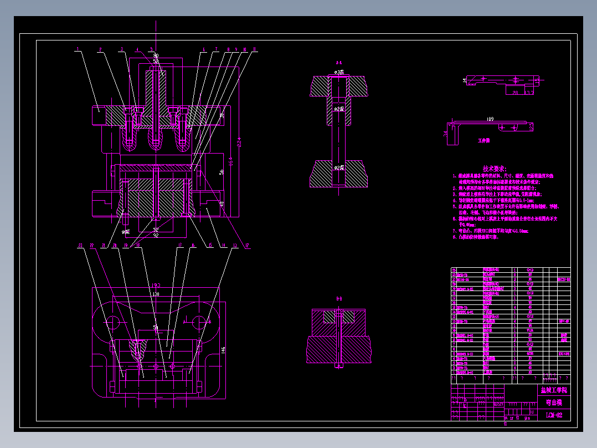Click the Φ38 diameter label in A-A section

tap(339, 72)
